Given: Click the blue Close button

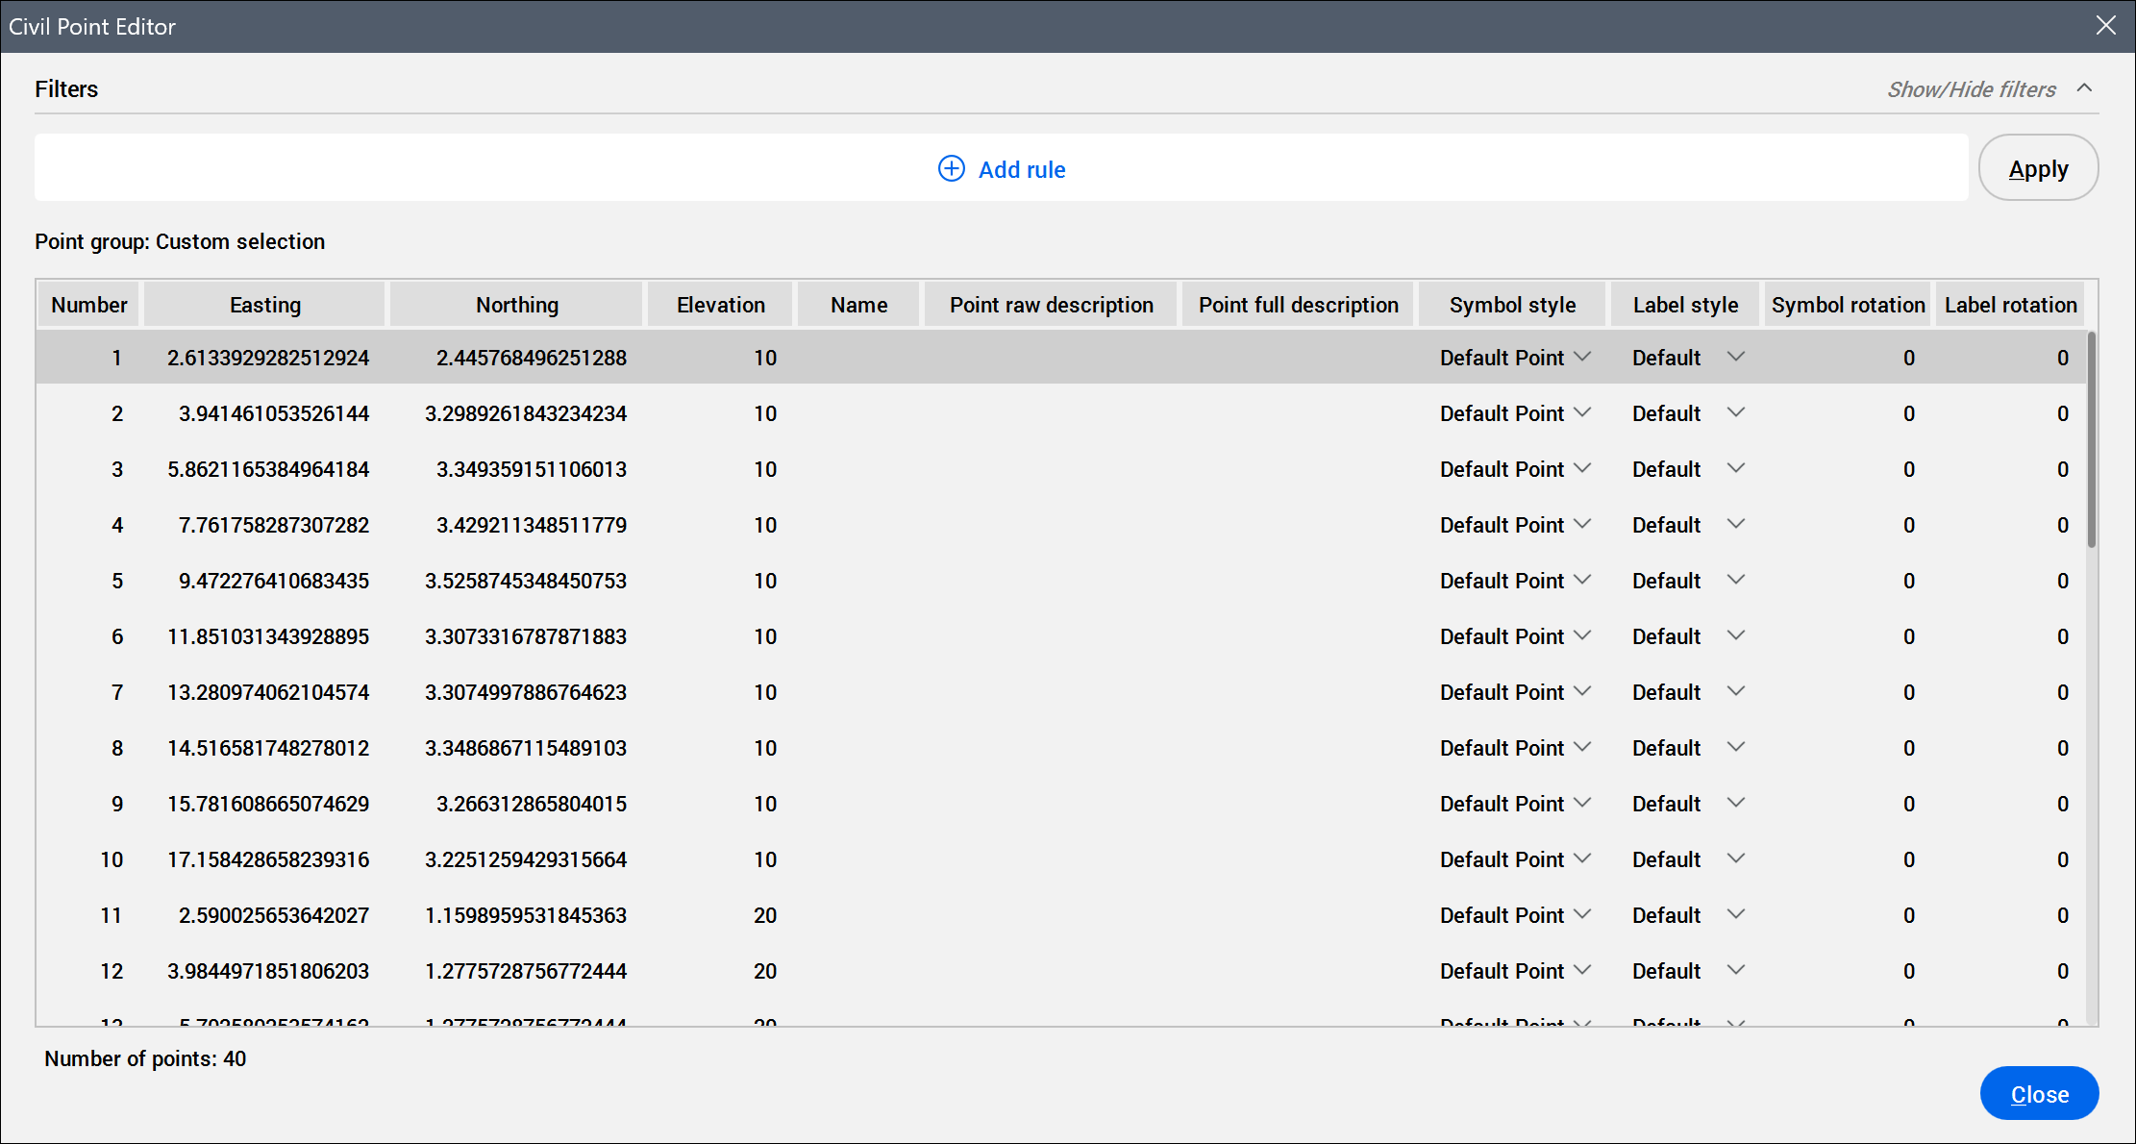Looking at the screenshot, I should (x=2038, y=1093).
